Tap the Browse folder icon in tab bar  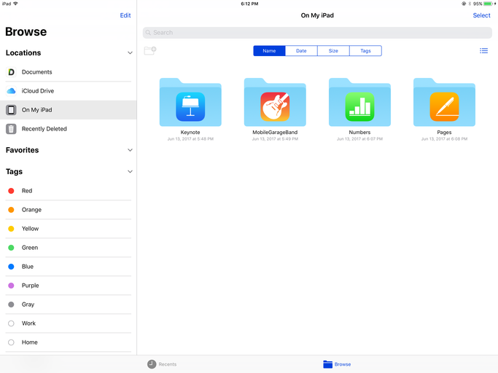tap(328, 364)
